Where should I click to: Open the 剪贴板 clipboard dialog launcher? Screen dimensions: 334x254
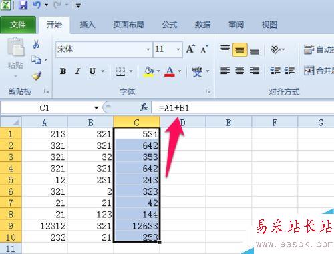coord(46,91)
